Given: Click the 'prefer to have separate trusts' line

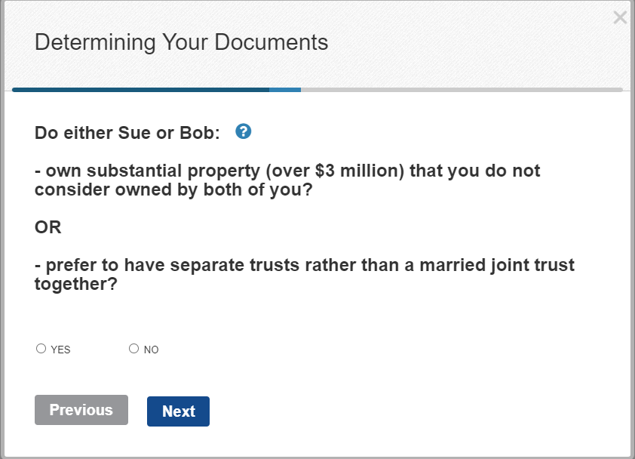Looking at the screenshot, I should (305, 265).
